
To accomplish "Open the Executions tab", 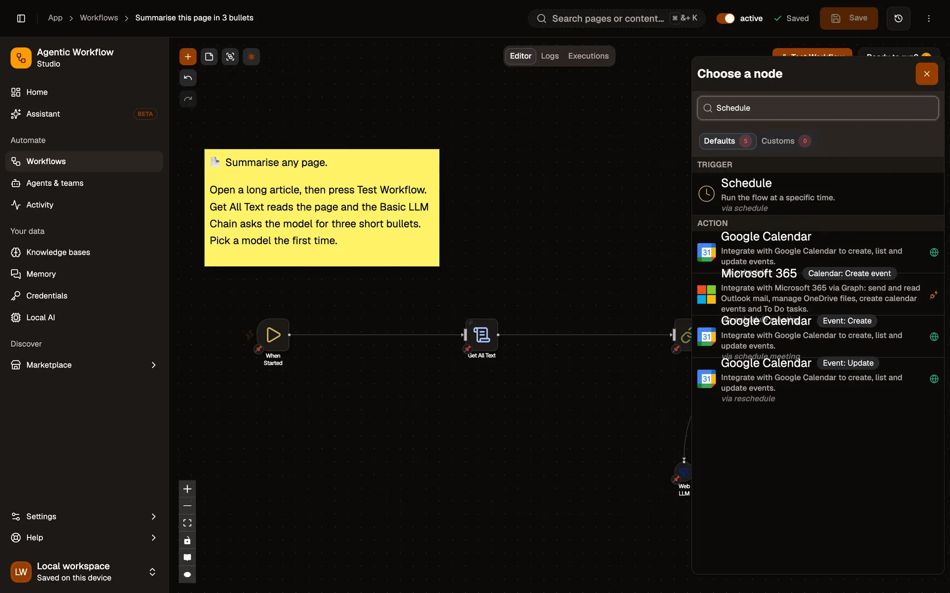I will 588,56.
